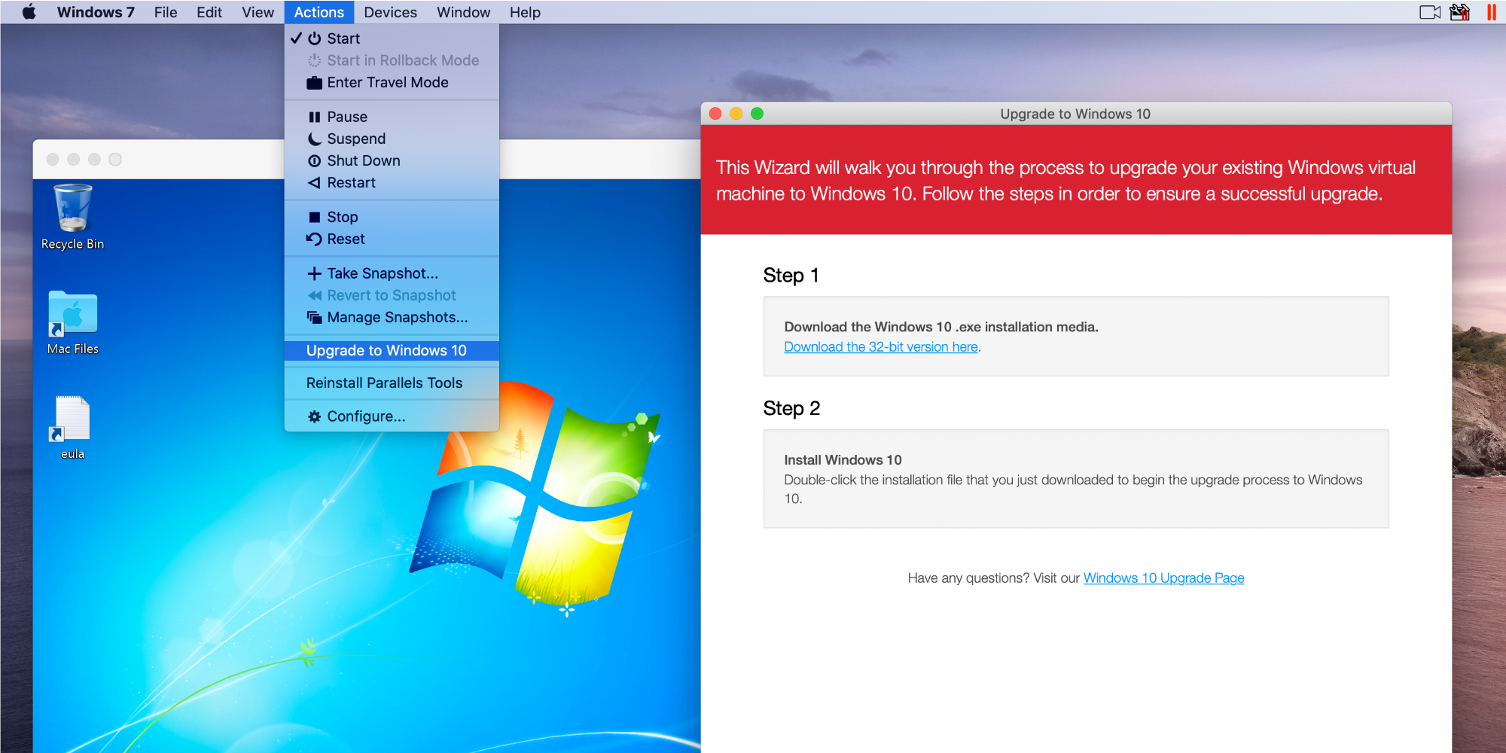Open the Window menu
Screen dimensions: 1506x753
pyautogui.click(x=463, y=12)
